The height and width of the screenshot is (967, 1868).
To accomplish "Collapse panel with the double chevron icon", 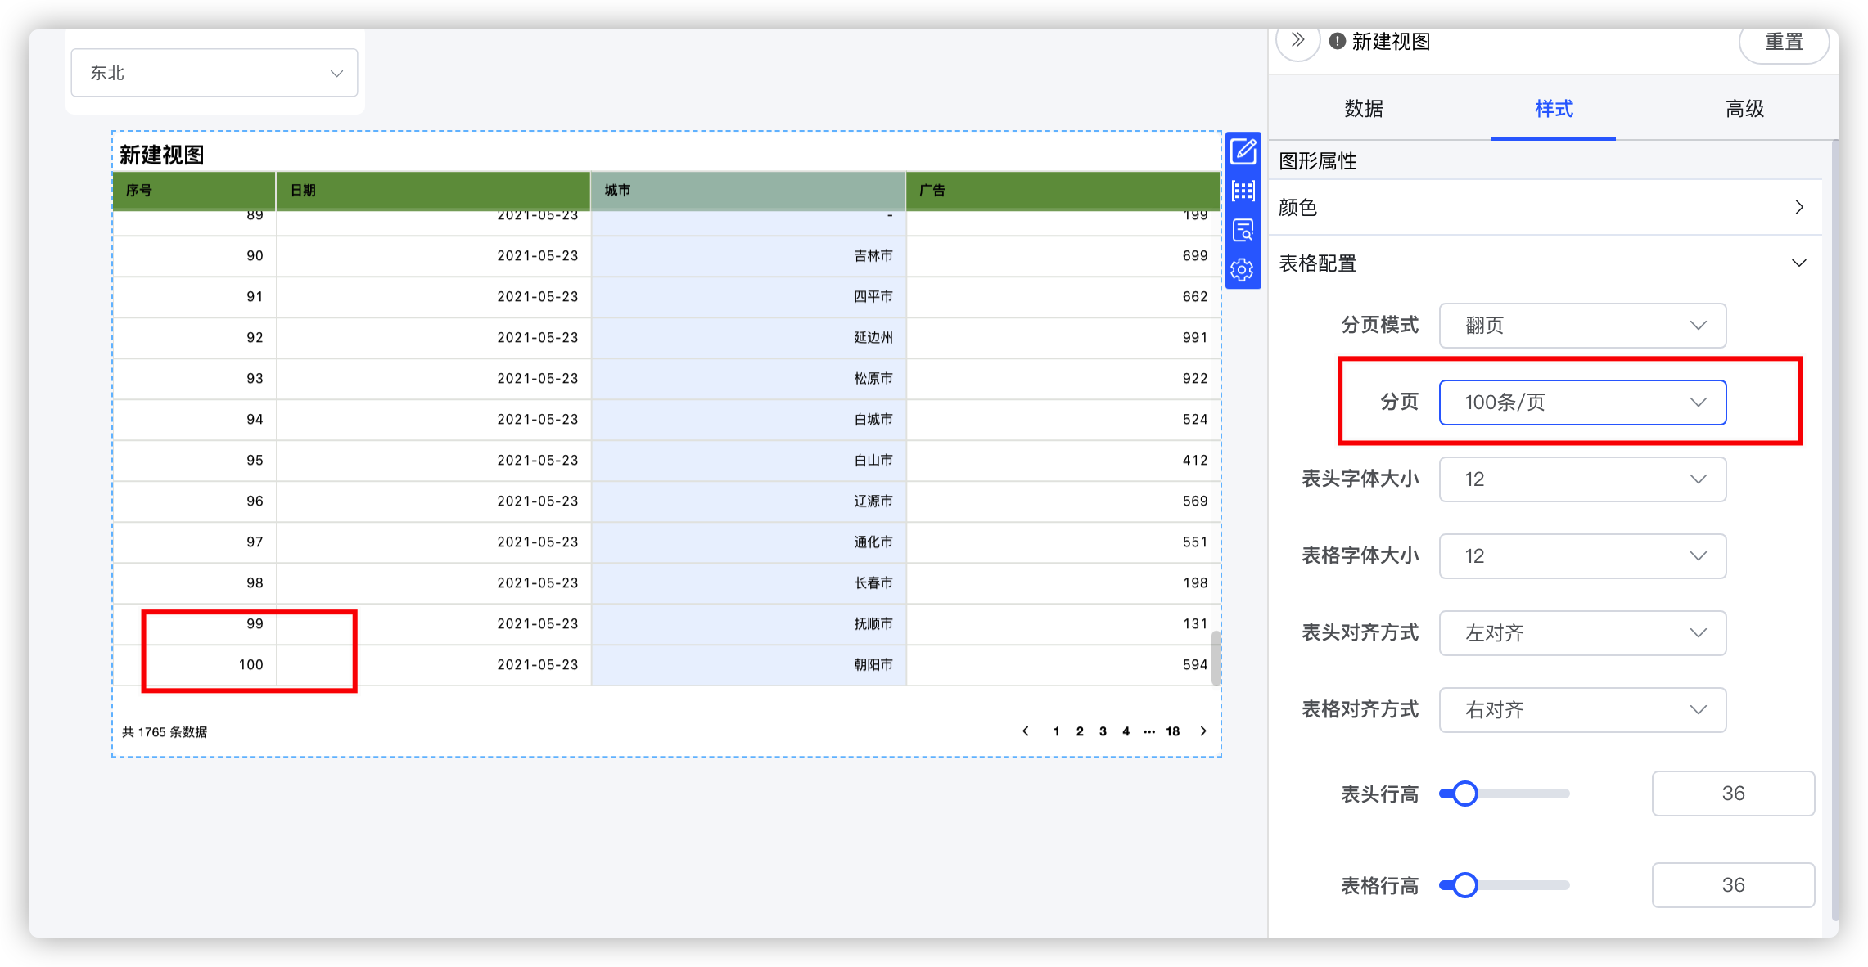I will (1297, 40).
